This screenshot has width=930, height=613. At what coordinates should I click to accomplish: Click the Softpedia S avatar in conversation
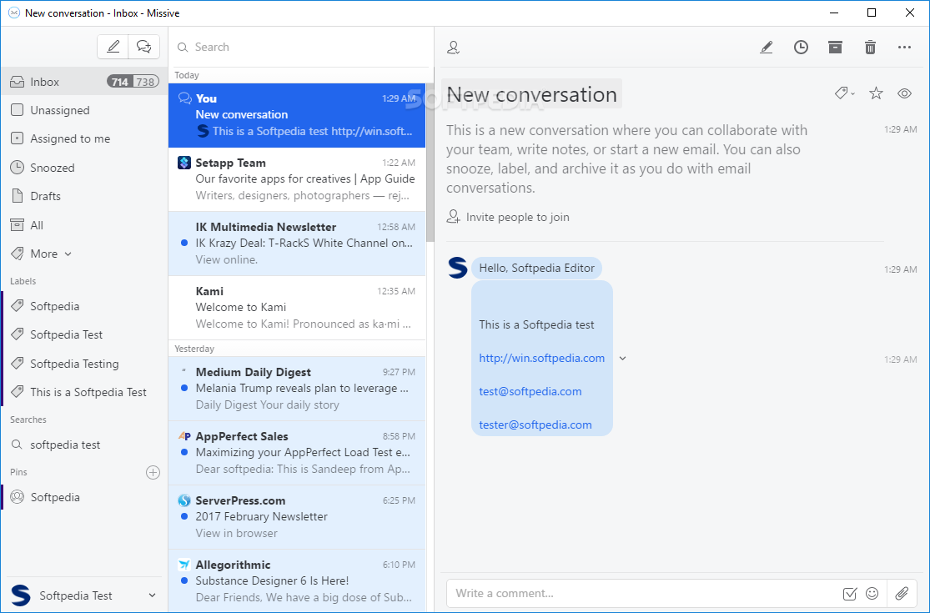pos(457,268)
